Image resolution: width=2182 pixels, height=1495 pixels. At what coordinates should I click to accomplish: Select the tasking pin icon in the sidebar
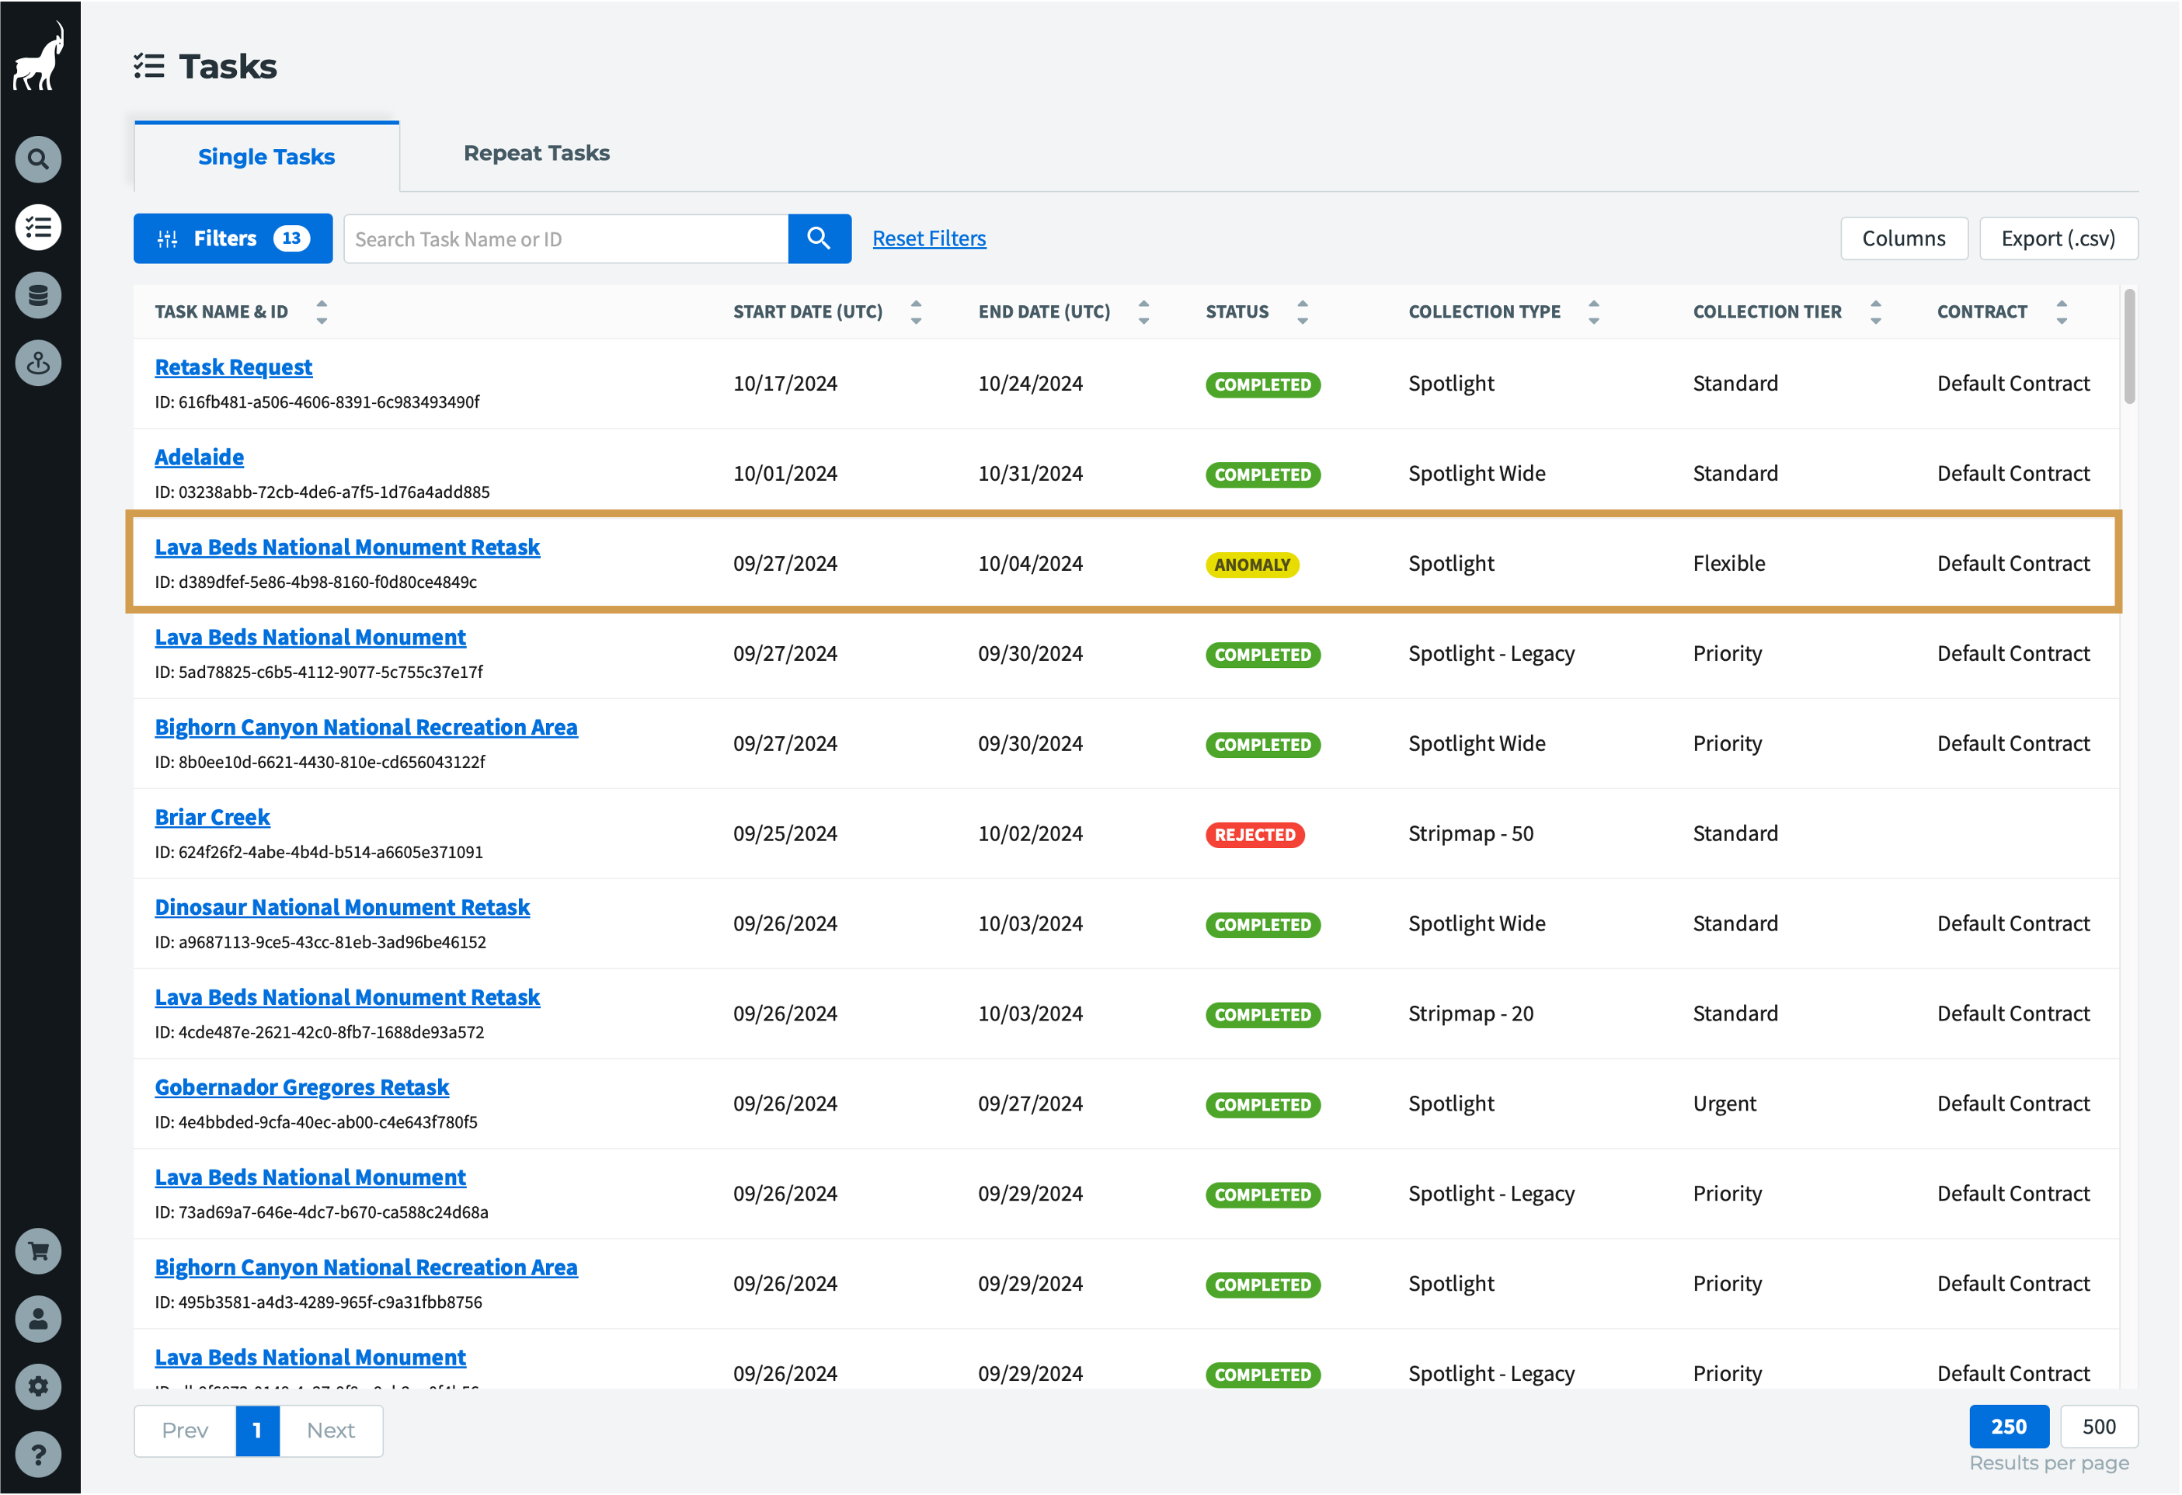39,363
